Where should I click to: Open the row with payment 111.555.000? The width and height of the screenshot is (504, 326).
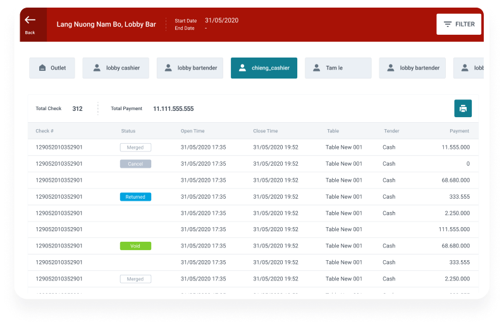point(253,229)
